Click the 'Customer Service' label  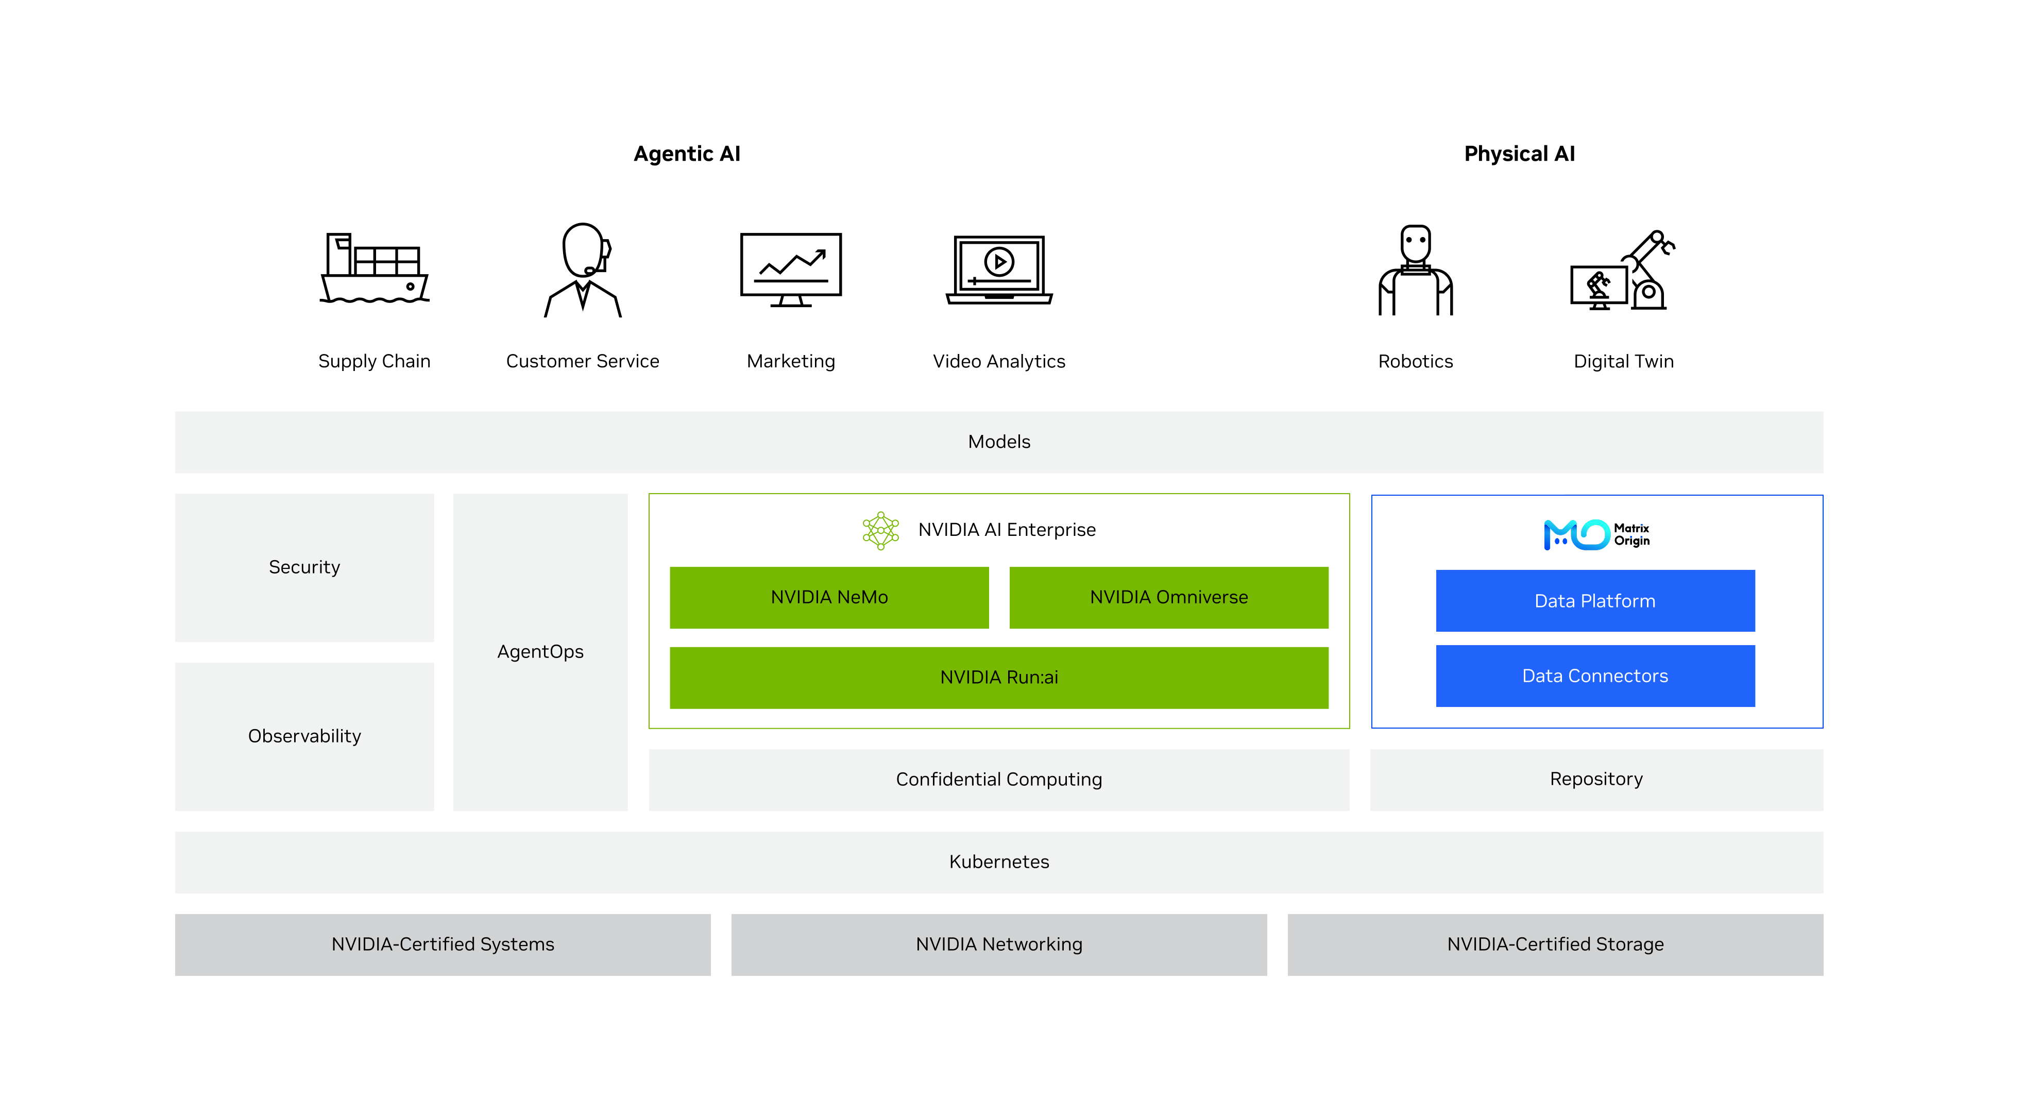click(x=583, y=361)
